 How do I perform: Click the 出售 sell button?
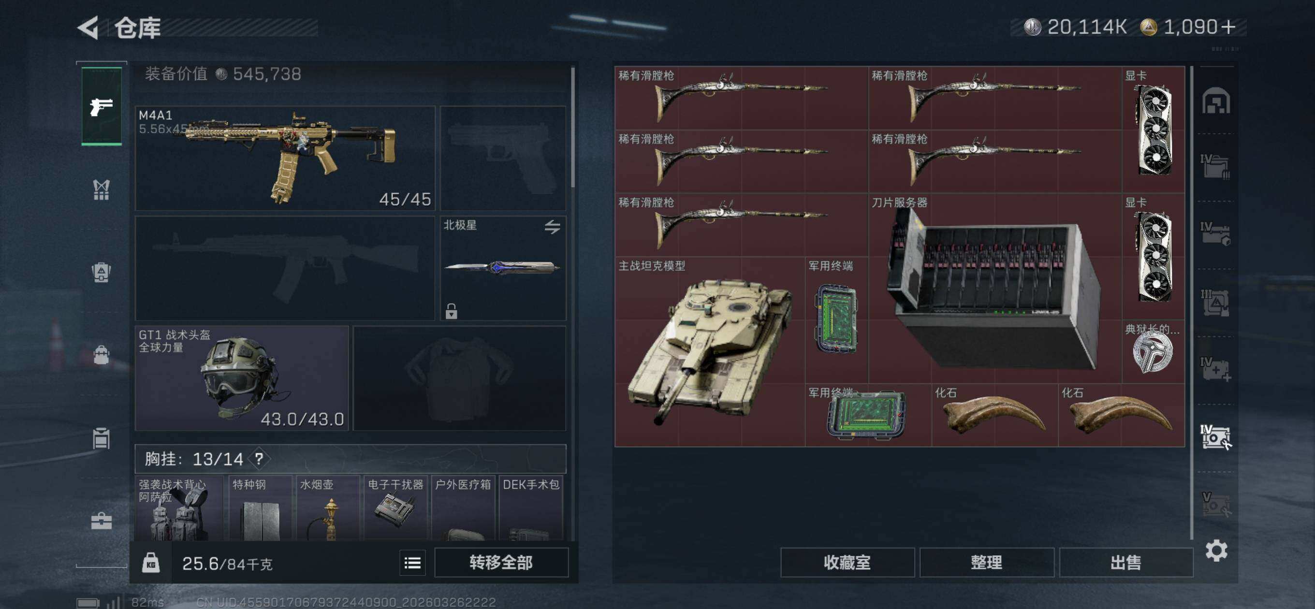[1125, 563]
